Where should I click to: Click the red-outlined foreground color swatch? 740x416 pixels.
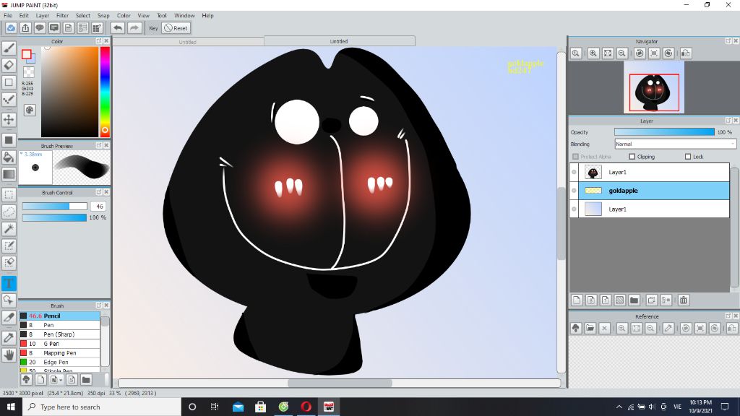[x=27, y=54]
